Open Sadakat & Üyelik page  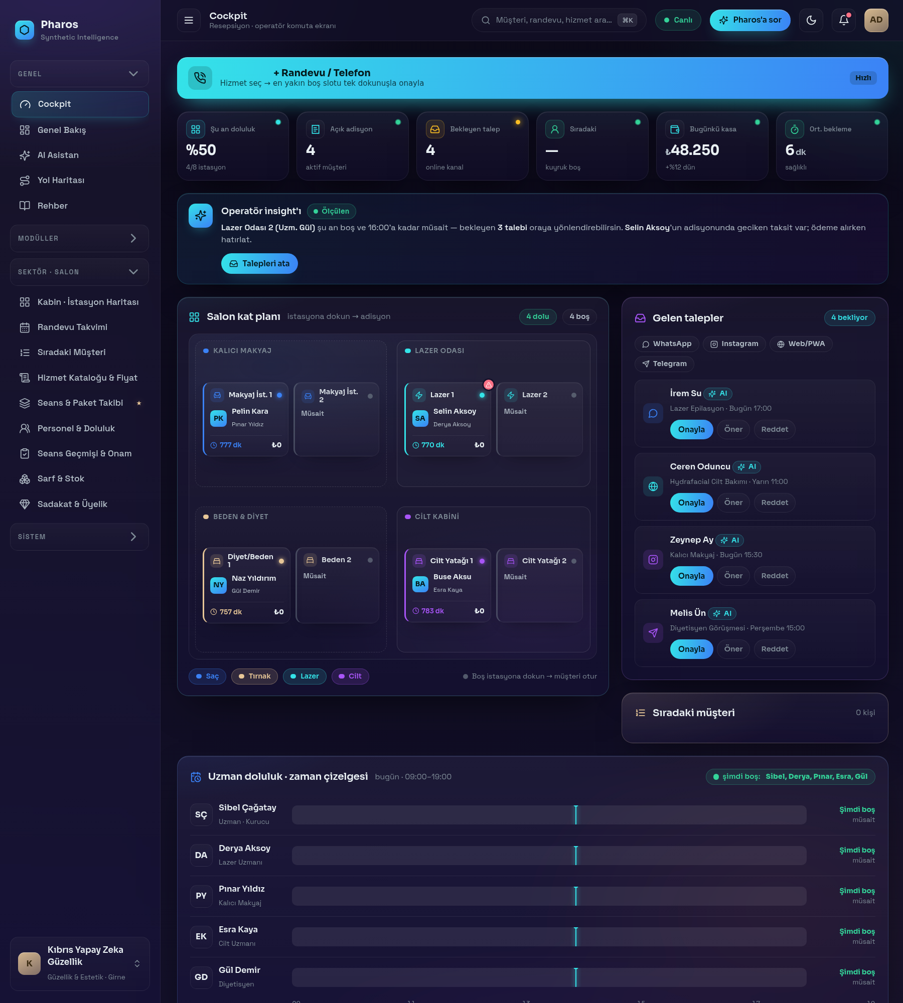(x=80, y=504)
